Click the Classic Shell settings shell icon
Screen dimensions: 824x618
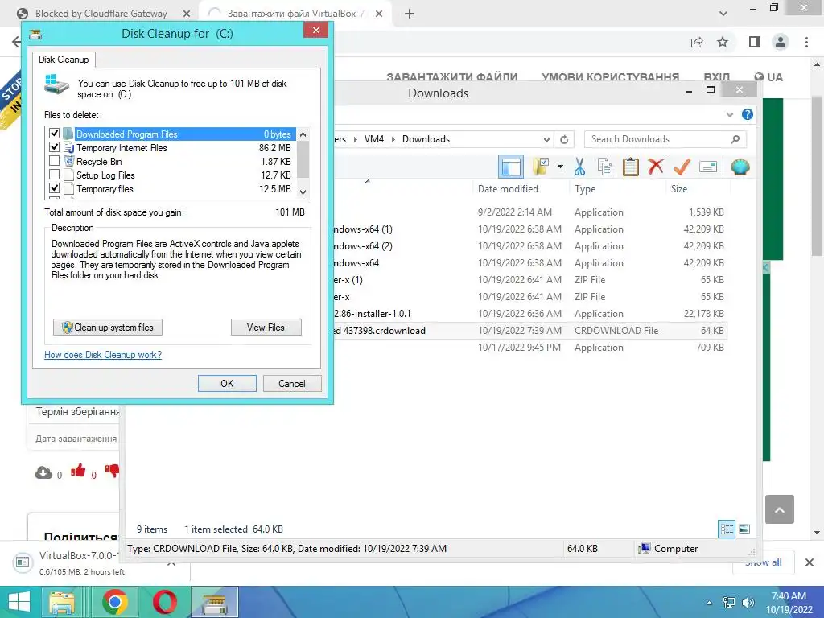pos(740,167)
